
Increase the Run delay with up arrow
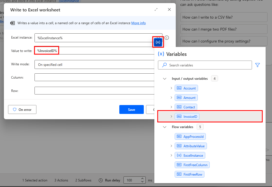click(142, 178)
